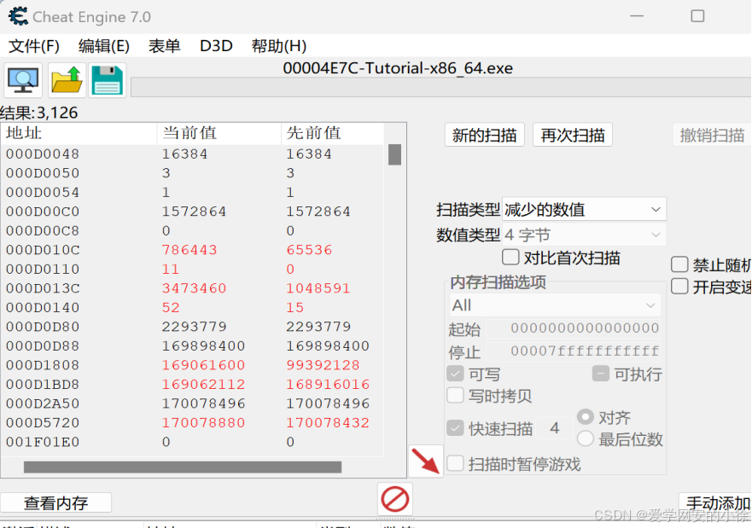This screenshot has height=528, width=752.
Task: Select result row address 001F01E0
Action: coord(192,442)
